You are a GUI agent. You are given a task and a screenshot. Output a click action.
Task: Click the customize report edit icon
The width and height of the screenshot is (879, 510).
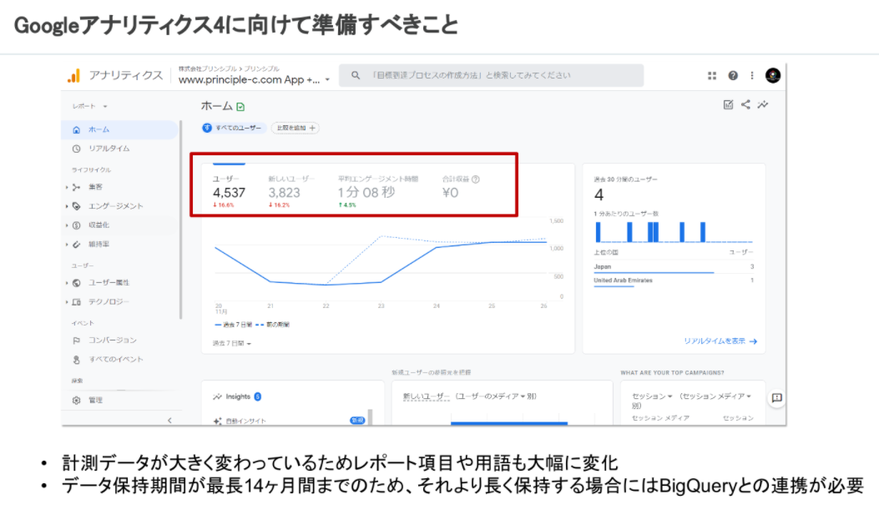click(728, 104)
